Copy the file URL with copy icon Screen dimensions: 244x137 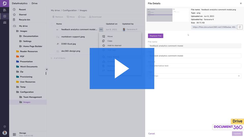click(x=240, y=27)
